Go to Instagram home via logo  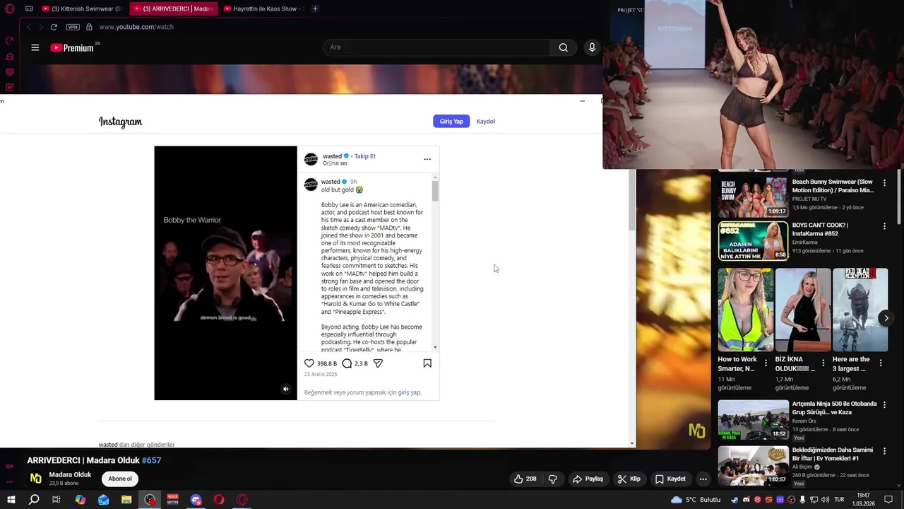coord(120,122)
